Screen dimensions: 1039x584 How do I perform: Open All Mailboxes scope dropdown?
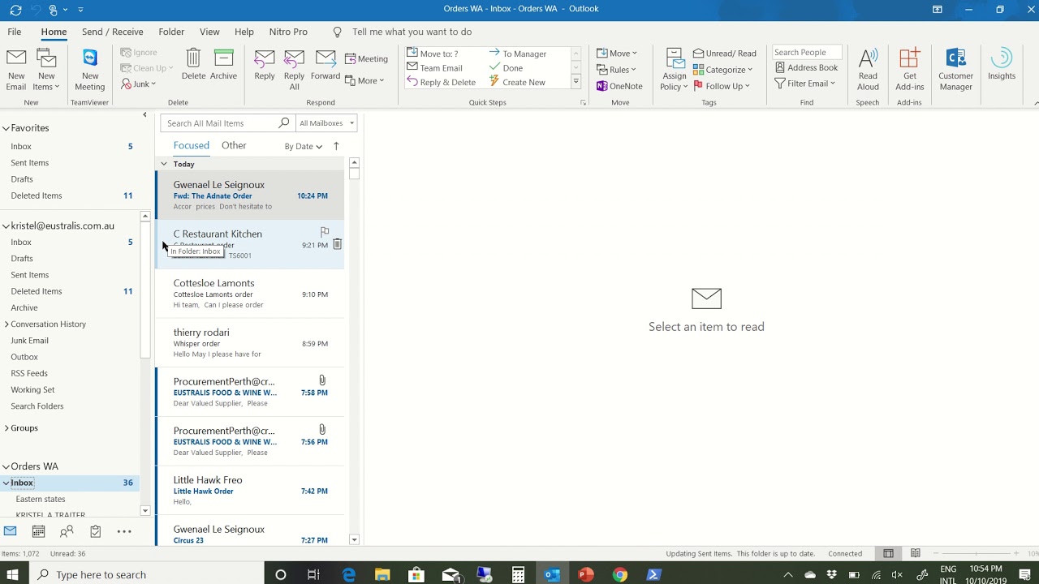click(327, 123)
